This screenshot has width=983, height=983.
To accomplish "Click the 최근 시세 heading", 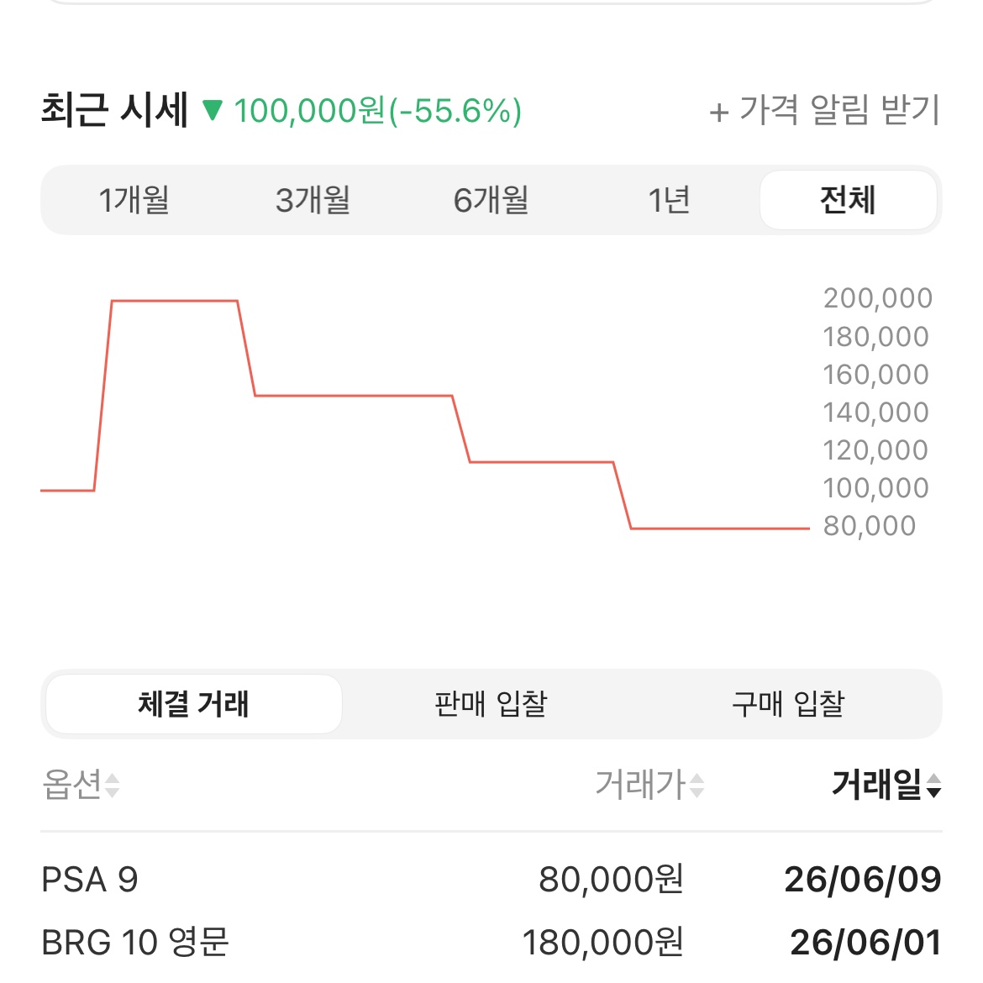I will 115,110.
